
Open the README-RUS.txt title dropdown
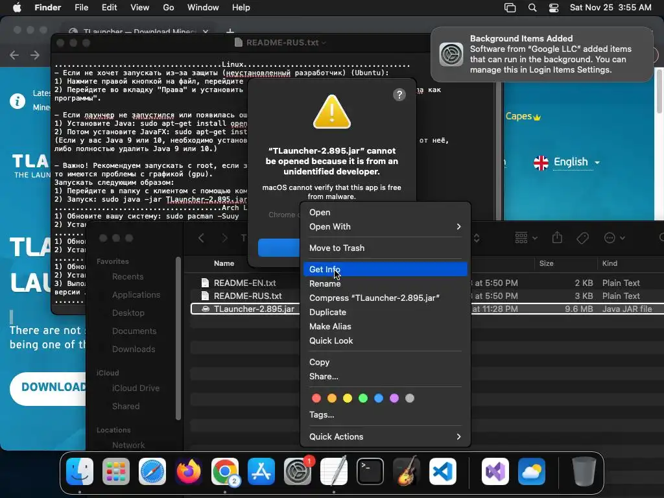point(324,43)
